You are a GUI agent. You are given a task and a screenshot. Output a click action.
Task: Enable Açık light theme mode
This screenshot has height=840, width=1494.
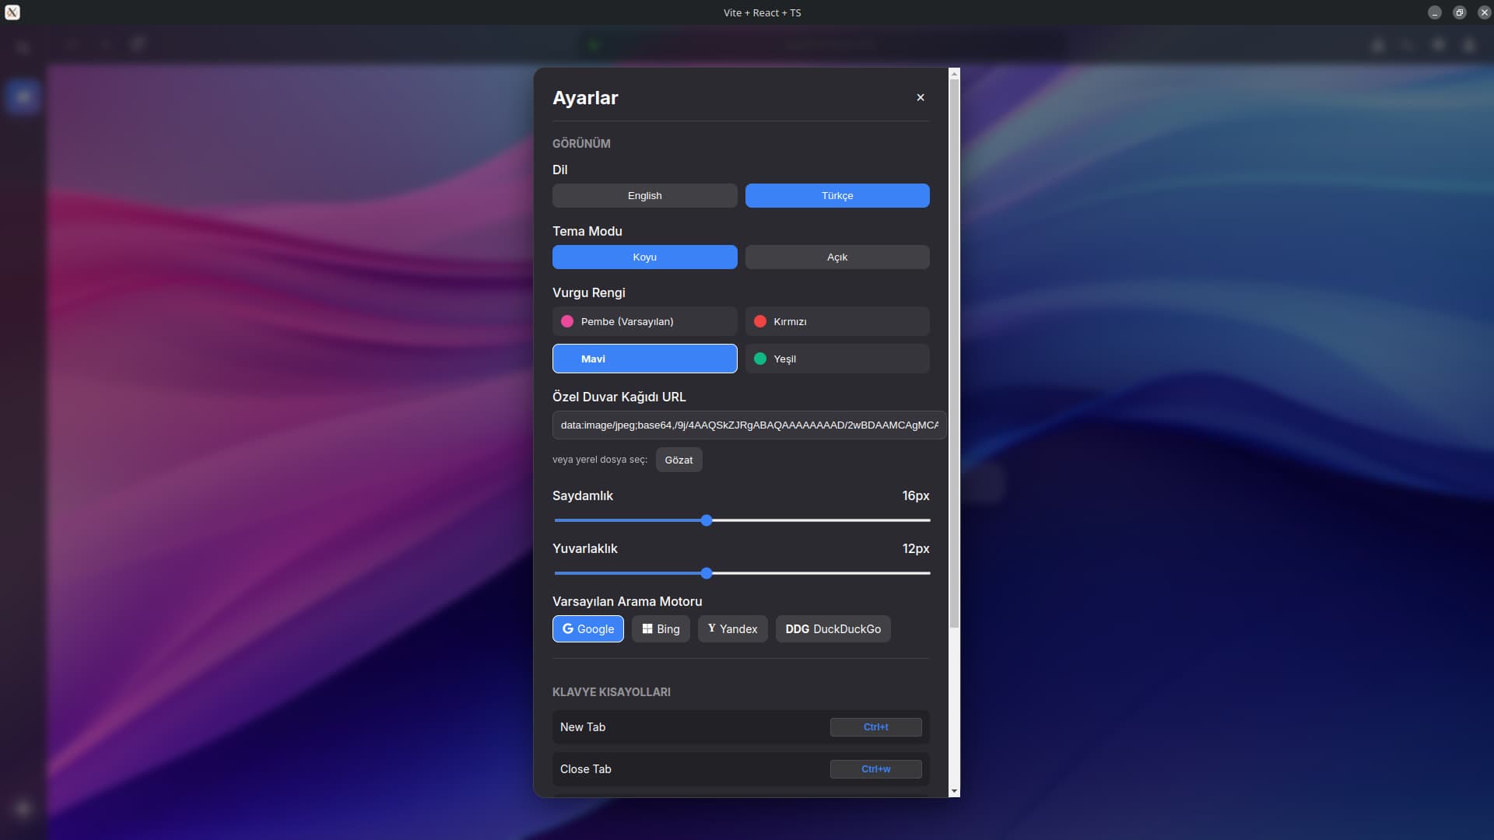837,257
